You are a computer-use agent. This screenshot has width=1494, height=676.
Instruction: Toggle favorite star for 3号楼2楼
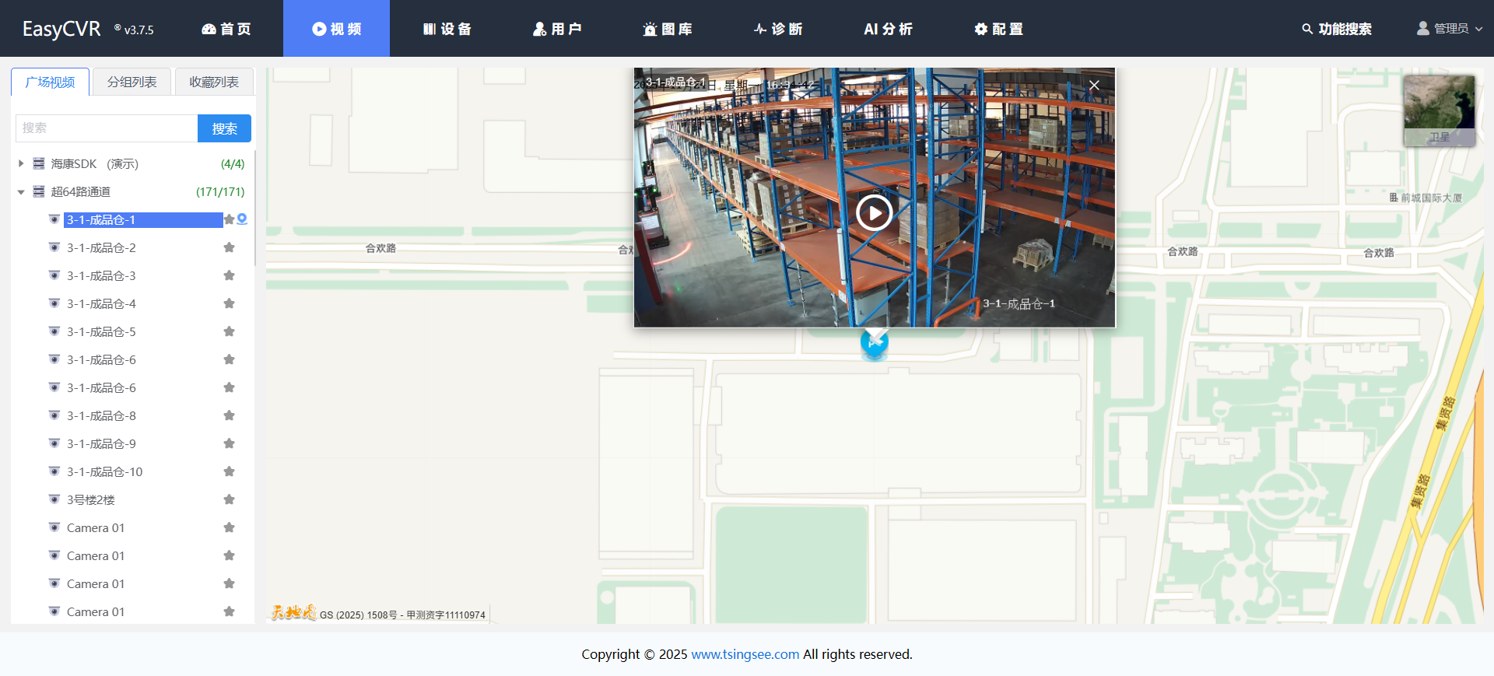pos(229,499)
